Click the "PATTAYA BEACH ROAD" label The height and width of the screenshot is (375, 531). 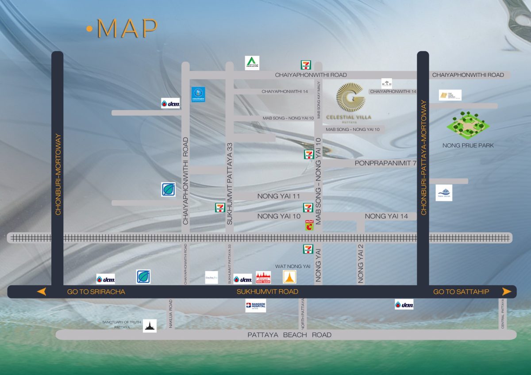tap(289, 335)
